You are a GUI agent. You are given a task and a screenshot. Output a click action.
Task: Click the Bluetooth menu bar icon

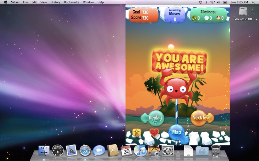coord(207,2)
